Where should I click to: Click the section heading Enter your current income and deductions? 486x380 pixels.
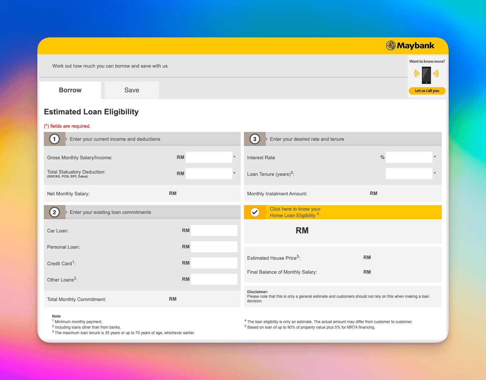point(115,139)
